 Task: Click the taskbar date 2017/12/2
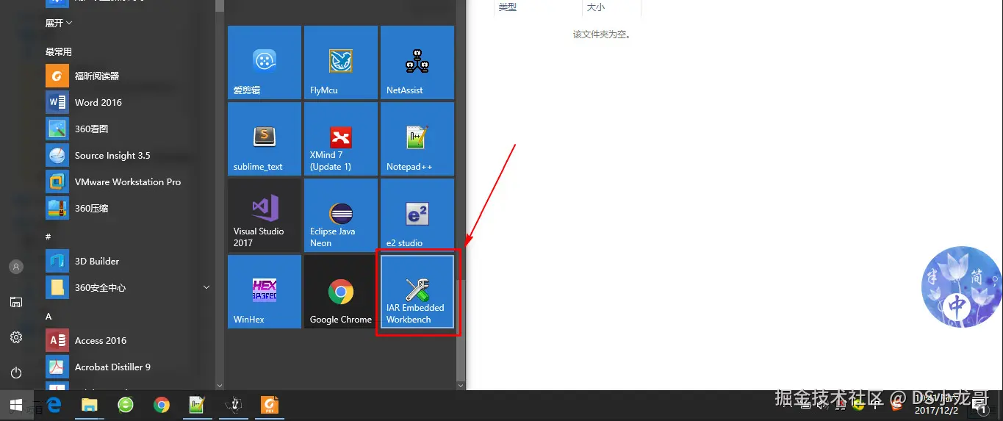(935, 411)
